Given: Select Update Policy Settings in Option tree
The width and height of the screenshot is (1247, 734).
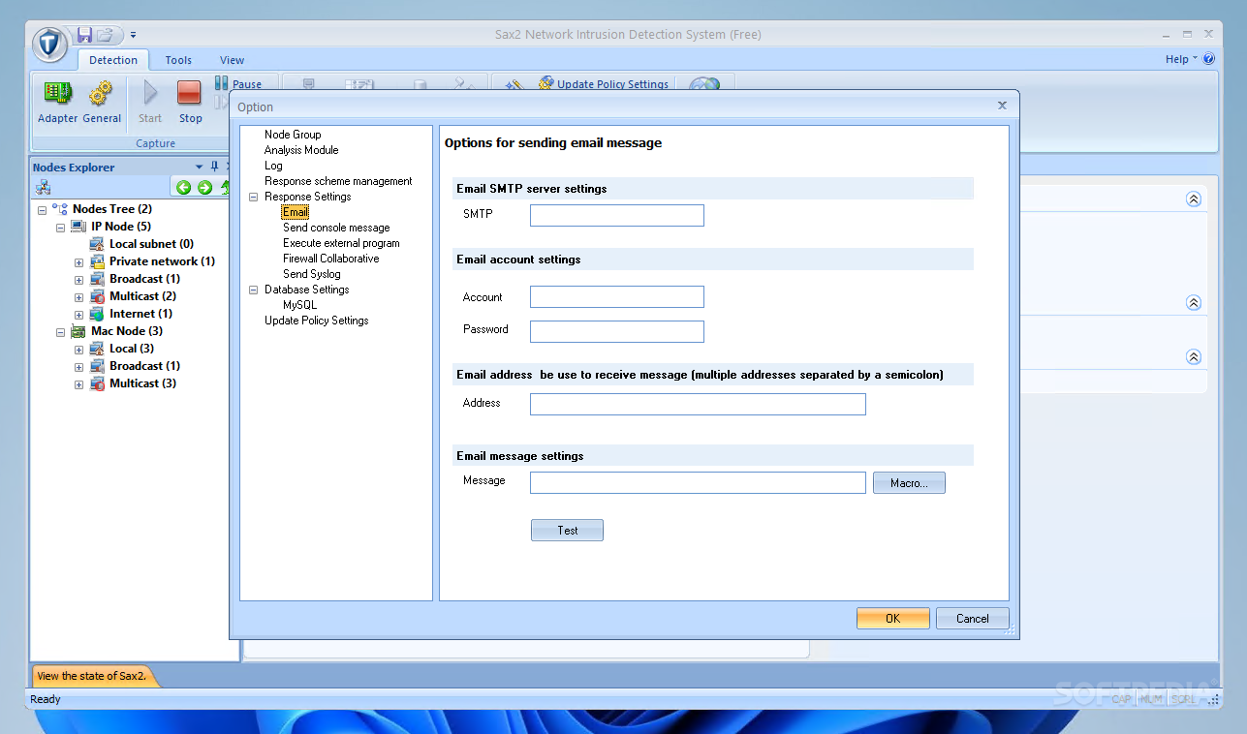Looking at the screenshot, I should 317,321.
